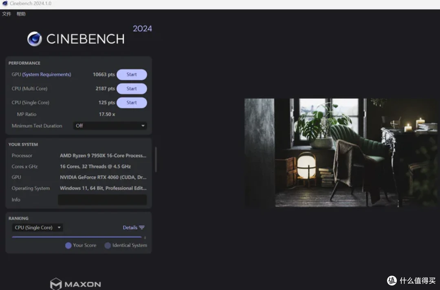The image size is (440, 290).
Task: Click the CPU (Multi Core) label
Action: click(x=29, y=89)
